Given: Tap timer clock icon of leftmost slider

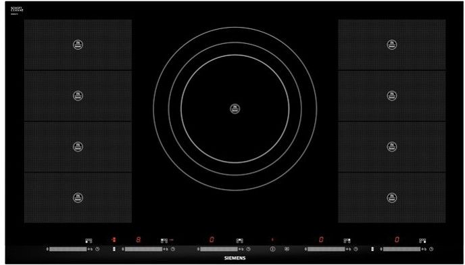Looking at the screenshot, I should click(97, 249).
